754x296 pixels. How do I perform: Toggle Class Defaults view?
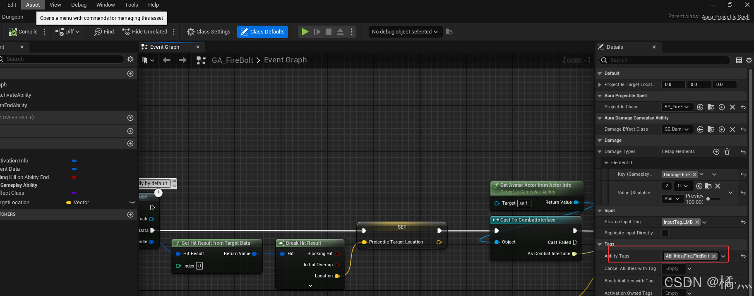click(263, 32)
